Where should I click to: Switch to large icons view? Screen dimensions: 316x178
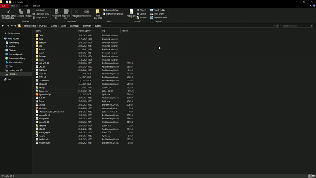point(313,176)
